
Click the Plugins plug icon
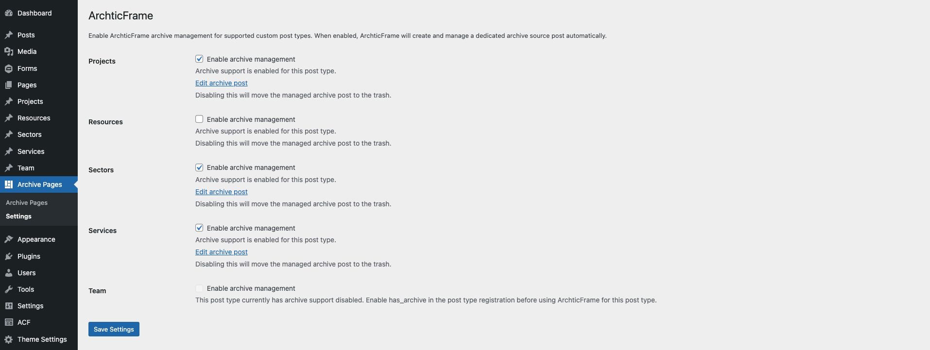(x=9, y=256)
